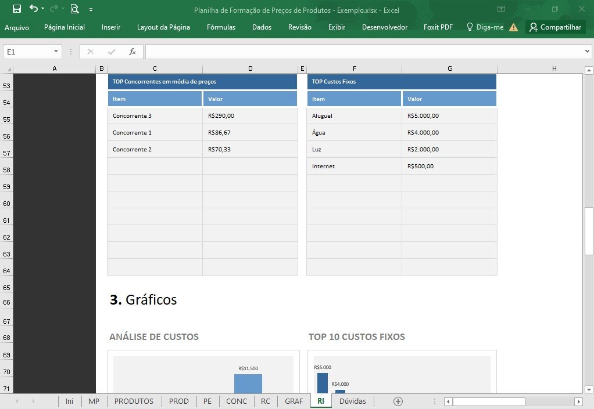Select the TOP 10 CUSTOS FIXOS chart
The width and height of the screenshot is (594, 409).
[402, 372]
